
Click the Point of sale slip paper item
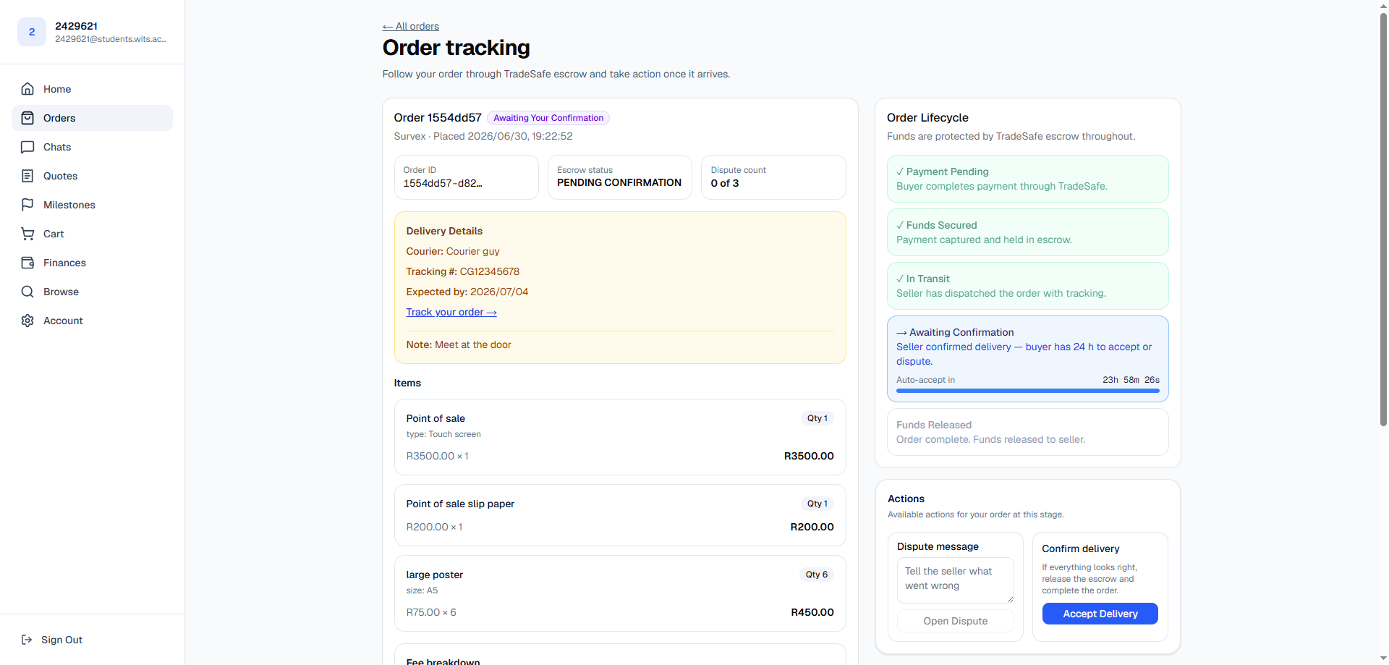tap(460, 504)
